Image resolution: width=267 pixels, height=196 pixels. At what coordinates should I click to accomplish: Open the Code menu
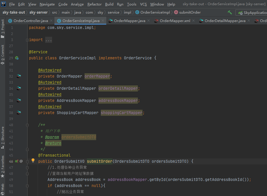click(63, 4)
